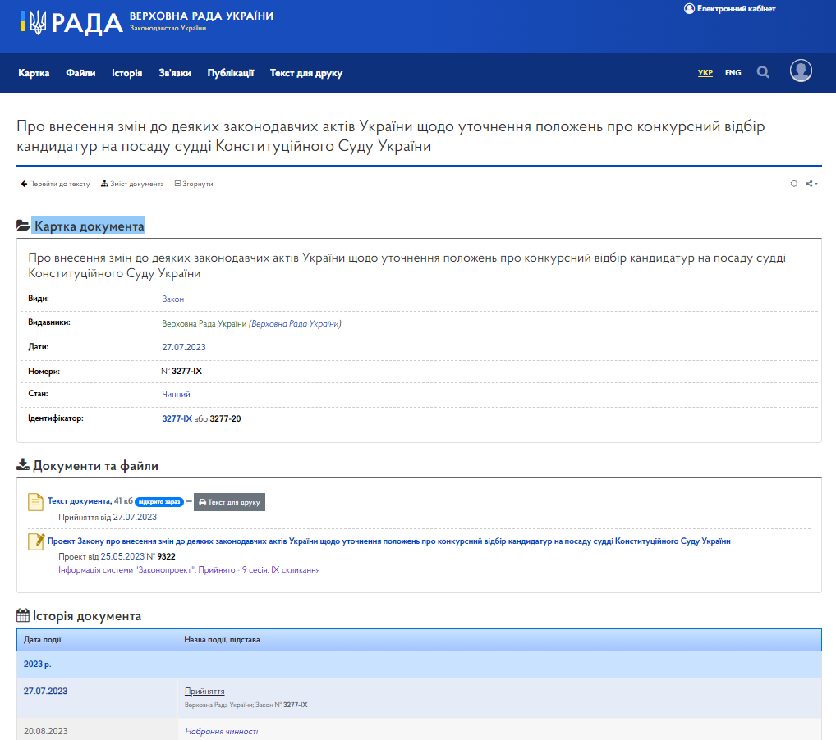Click the folder icon beside Картка документа heading
This screenshot has width=836, height=740.
click(23, 223)
